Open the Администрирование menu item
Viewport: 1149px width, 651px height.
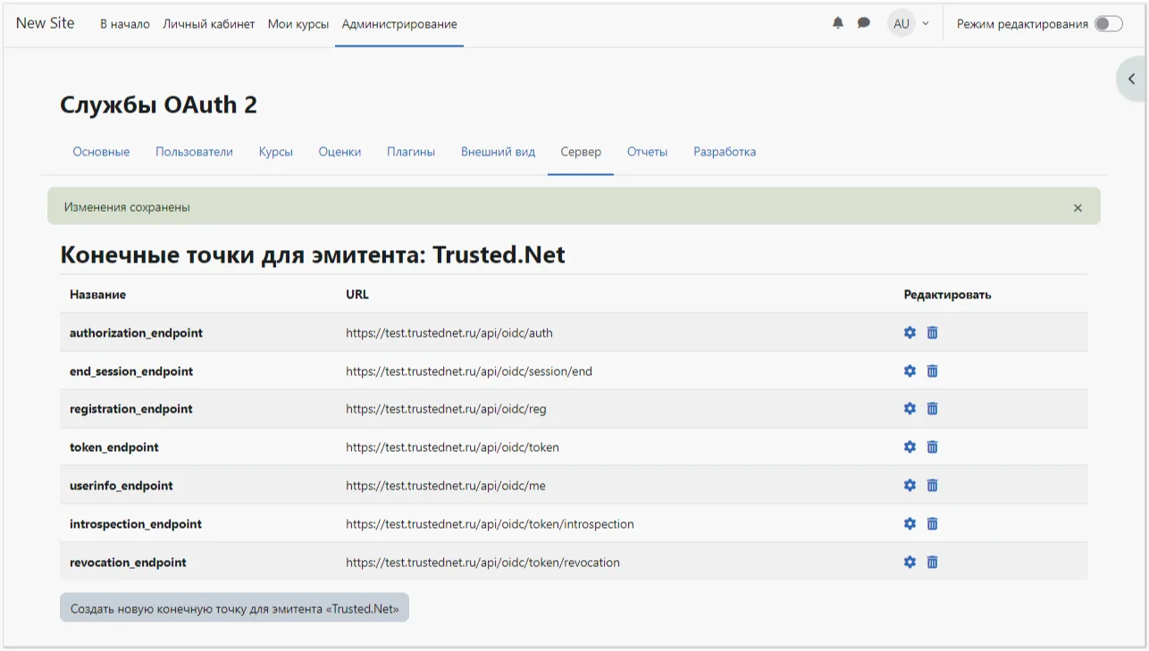[x=398, y=23]
